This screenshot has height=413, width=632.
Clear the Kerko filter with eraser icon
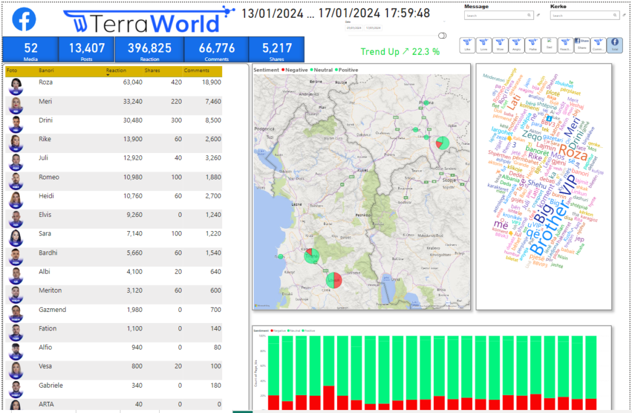click(x=625, y=15)
